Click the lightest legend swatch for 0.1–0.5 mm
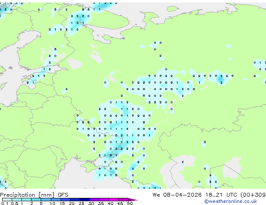This screenshot has width=266, height=205. (7, 200)
